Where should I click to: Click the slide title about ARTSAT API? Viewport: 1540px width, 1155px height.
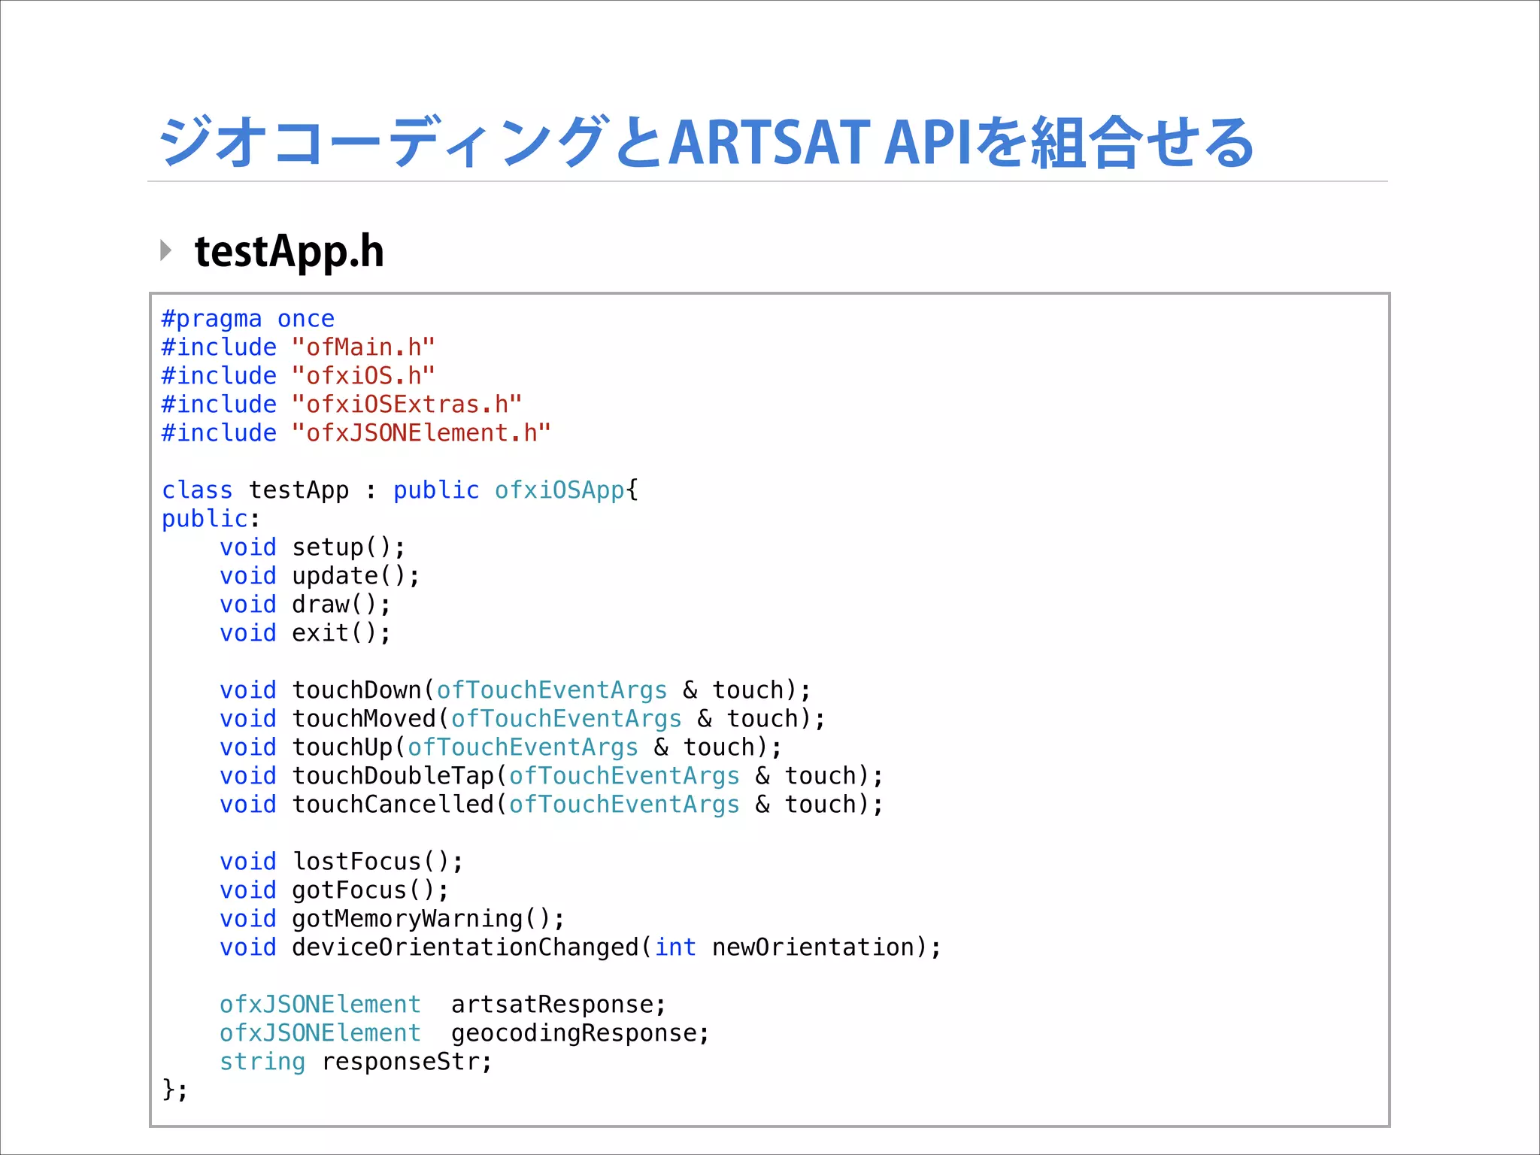tap(706, 142)
